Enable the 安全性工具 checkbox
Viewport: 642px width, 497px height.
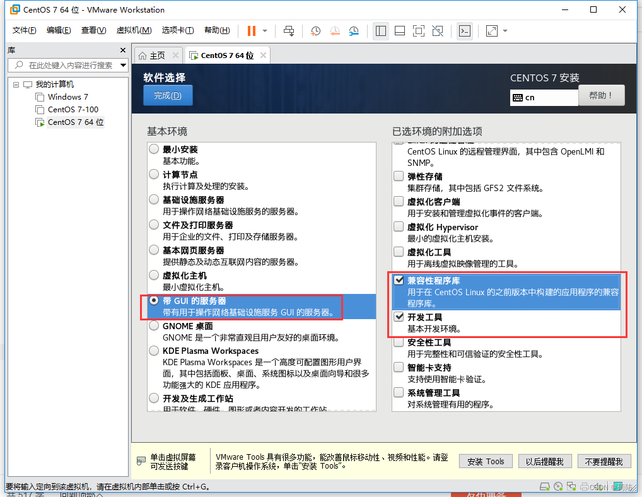coord(399,342)
